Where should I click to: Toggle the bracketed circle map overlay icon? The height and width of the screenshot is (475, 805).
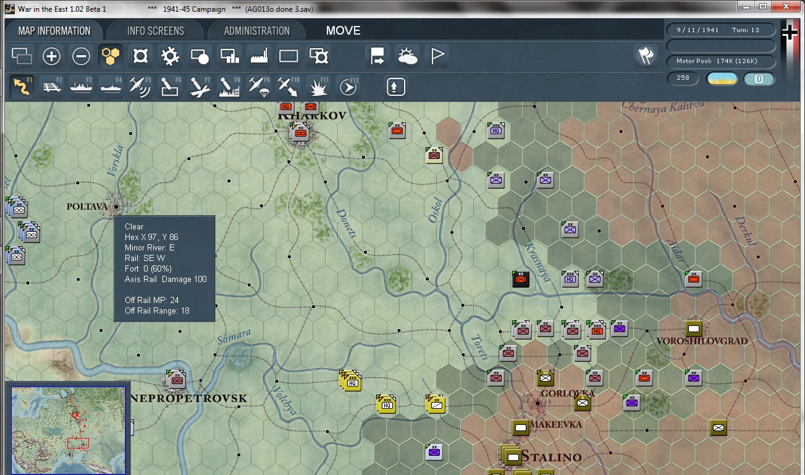point(140,57)
